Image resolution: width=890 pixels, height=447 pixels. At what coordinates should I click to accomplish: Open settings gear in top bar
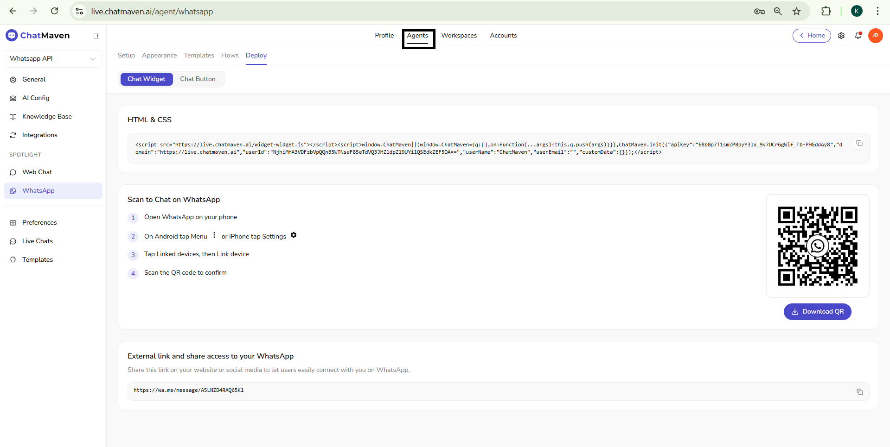[841, 36]
